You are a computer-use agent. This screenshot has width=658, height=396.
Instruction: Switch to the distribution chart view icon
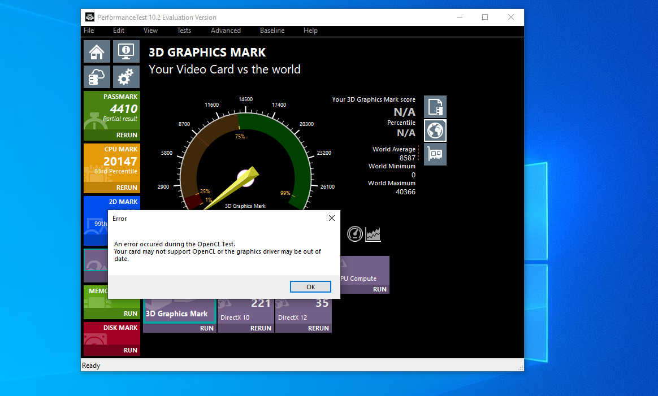[x=373, y=234]
